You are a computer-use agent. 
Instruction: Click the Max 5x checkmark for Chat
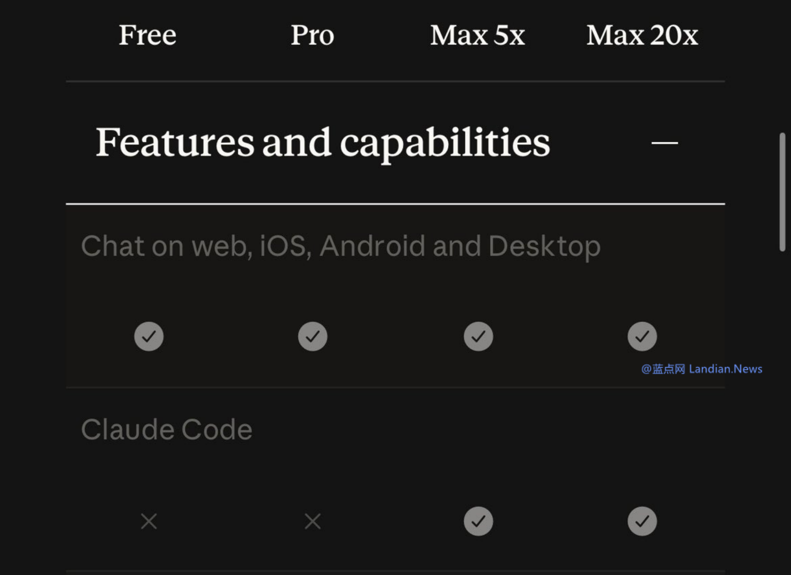pyautogui.click(x=478, y=336)
